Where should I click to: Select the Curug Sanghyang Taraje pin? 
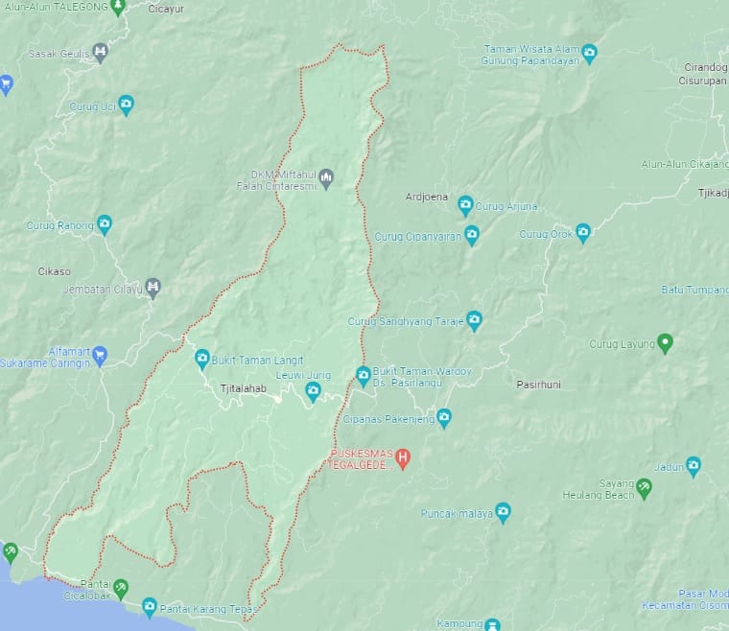point(474,320)
